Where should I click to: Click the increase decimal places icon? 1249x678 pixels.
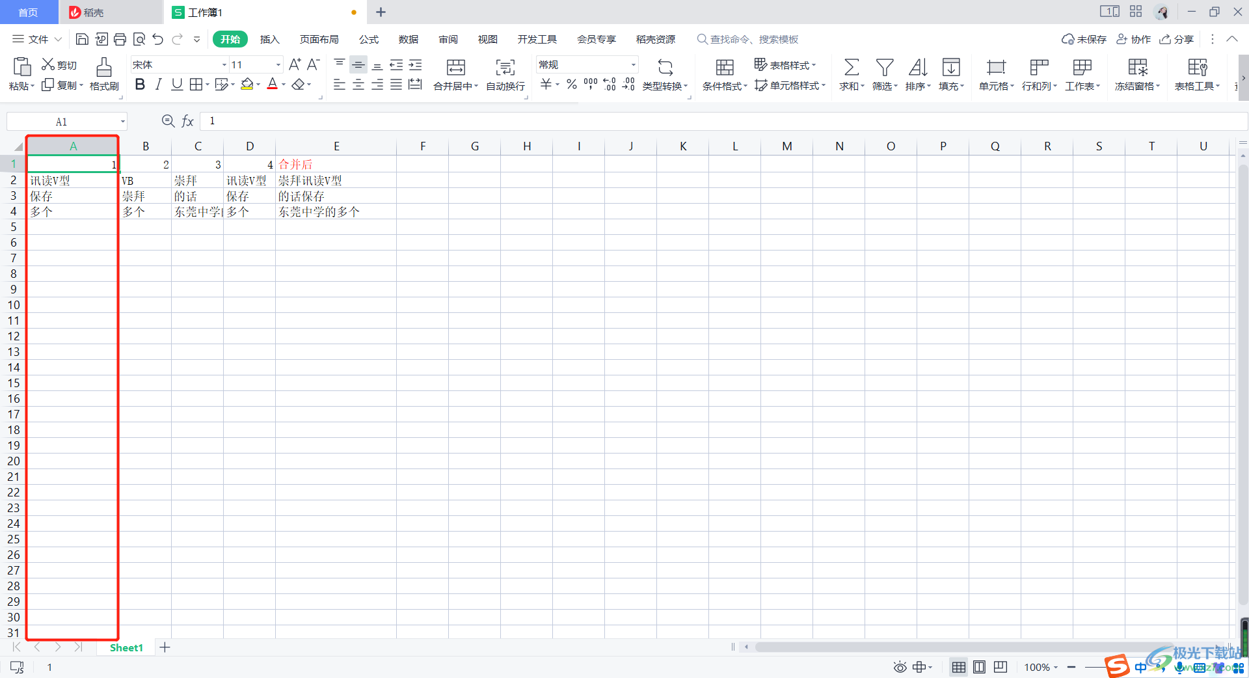[x=610, y=85]
